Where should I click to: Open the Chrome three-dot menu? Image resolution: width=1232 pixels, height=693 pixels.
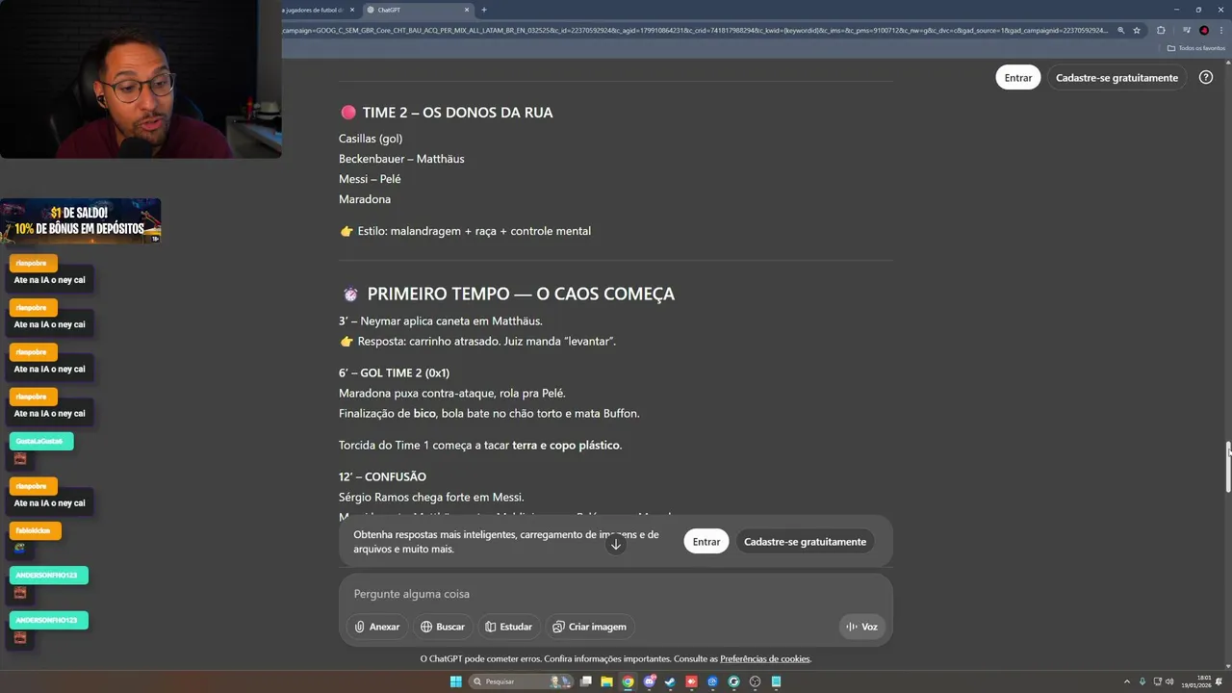pyautogui.click(x=1221, y=30)
